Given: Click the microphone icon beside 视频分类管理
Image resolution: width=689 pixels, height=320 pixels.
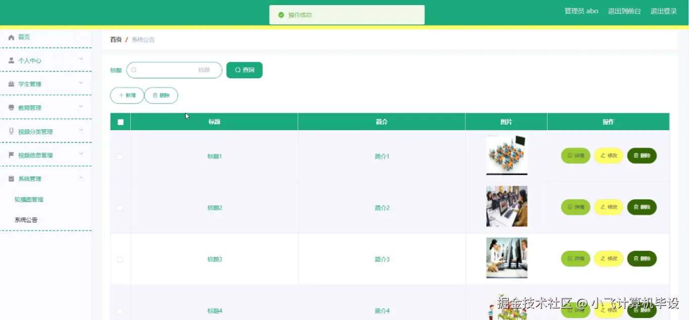Looking at the screenshot, I should (11, 131).
